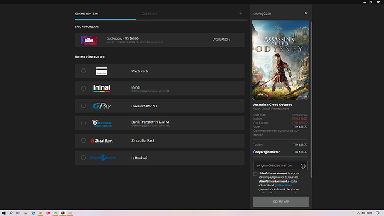Click the Ödeme Yap payment button
Image resolution: width=384 pixels, height=216 pixels.
(281, 202)
